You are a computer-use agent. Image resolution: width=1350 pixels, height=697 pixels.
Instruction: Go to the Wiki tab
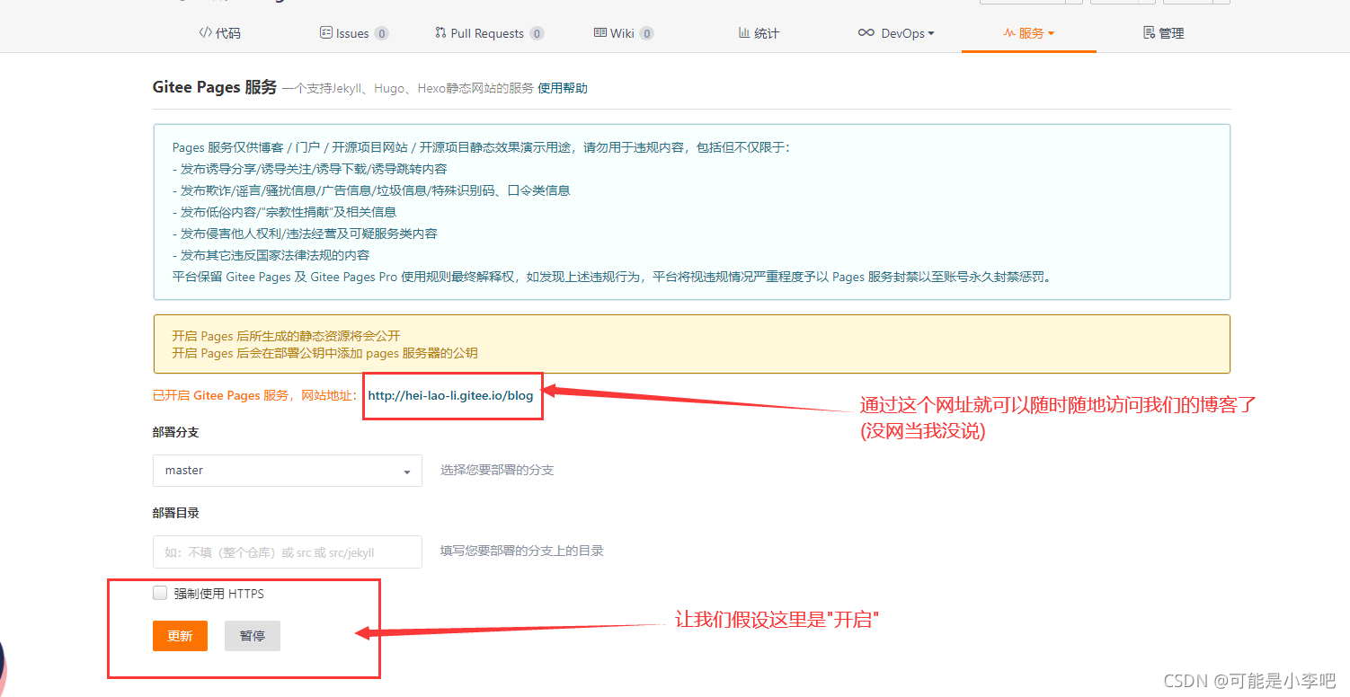(623, 33)
